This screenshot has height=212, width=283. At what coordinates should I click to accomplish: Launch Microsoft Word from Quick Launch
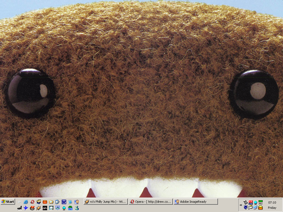(64, 202)
